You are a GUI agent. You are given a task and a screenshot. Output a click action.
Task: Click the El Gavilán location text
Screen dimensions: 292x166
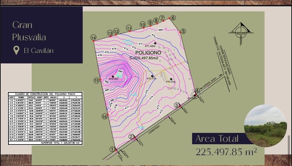[38, 50]
